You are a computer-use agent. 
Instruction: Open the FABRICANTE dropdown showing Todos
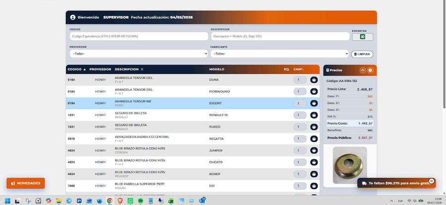point(279,54)
